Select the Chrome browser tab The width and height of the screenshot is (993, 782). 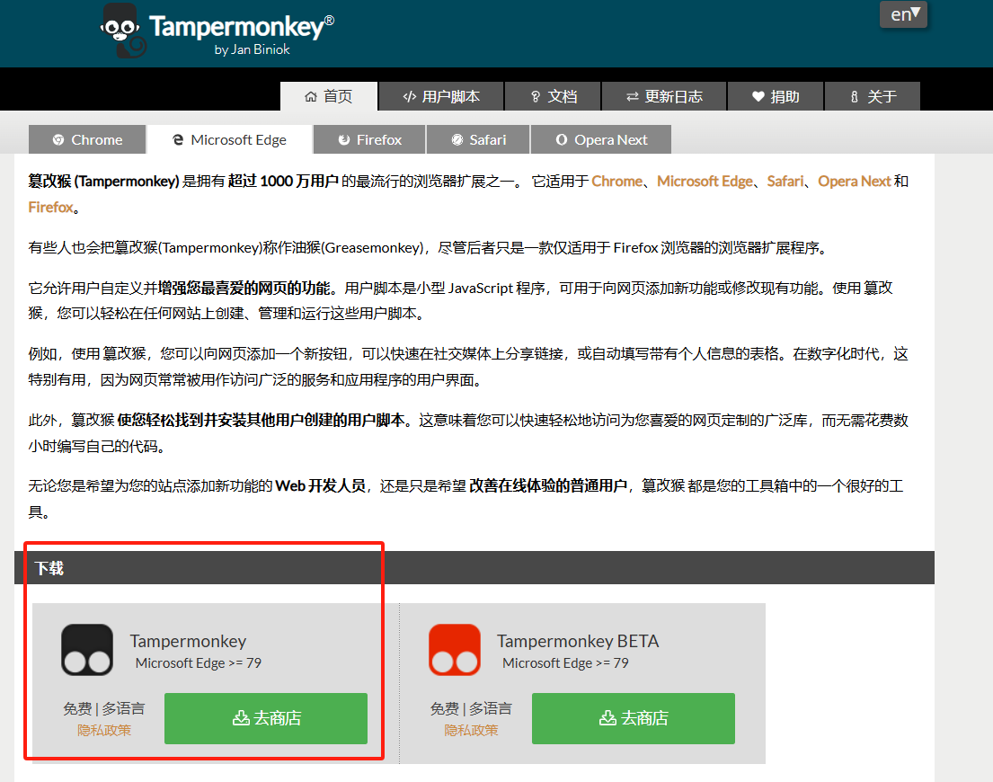point(87,139)
